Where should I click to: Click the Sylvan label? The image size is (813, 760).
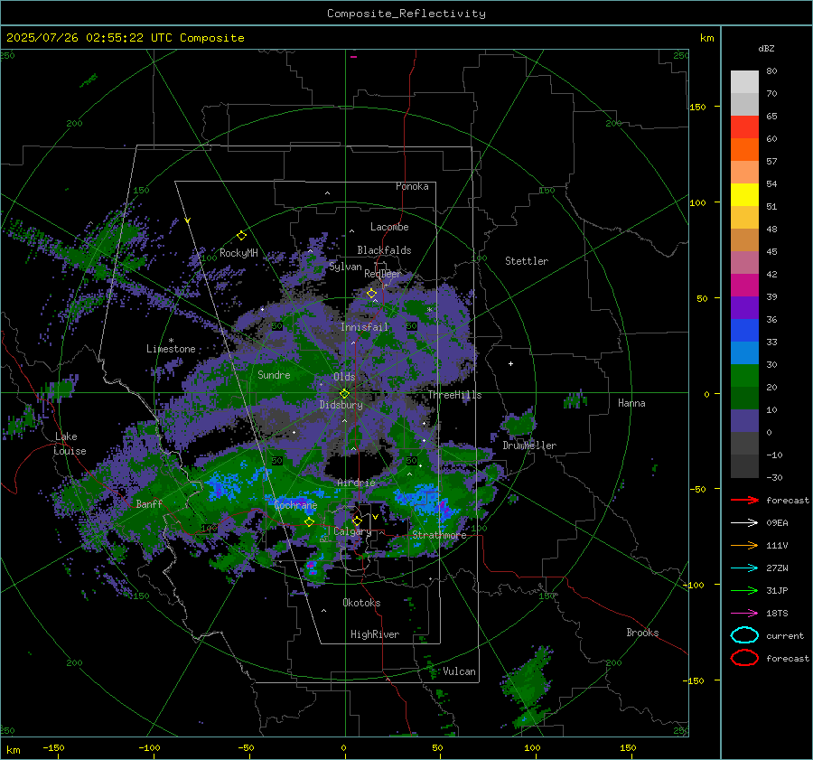(x=345, y=267)
